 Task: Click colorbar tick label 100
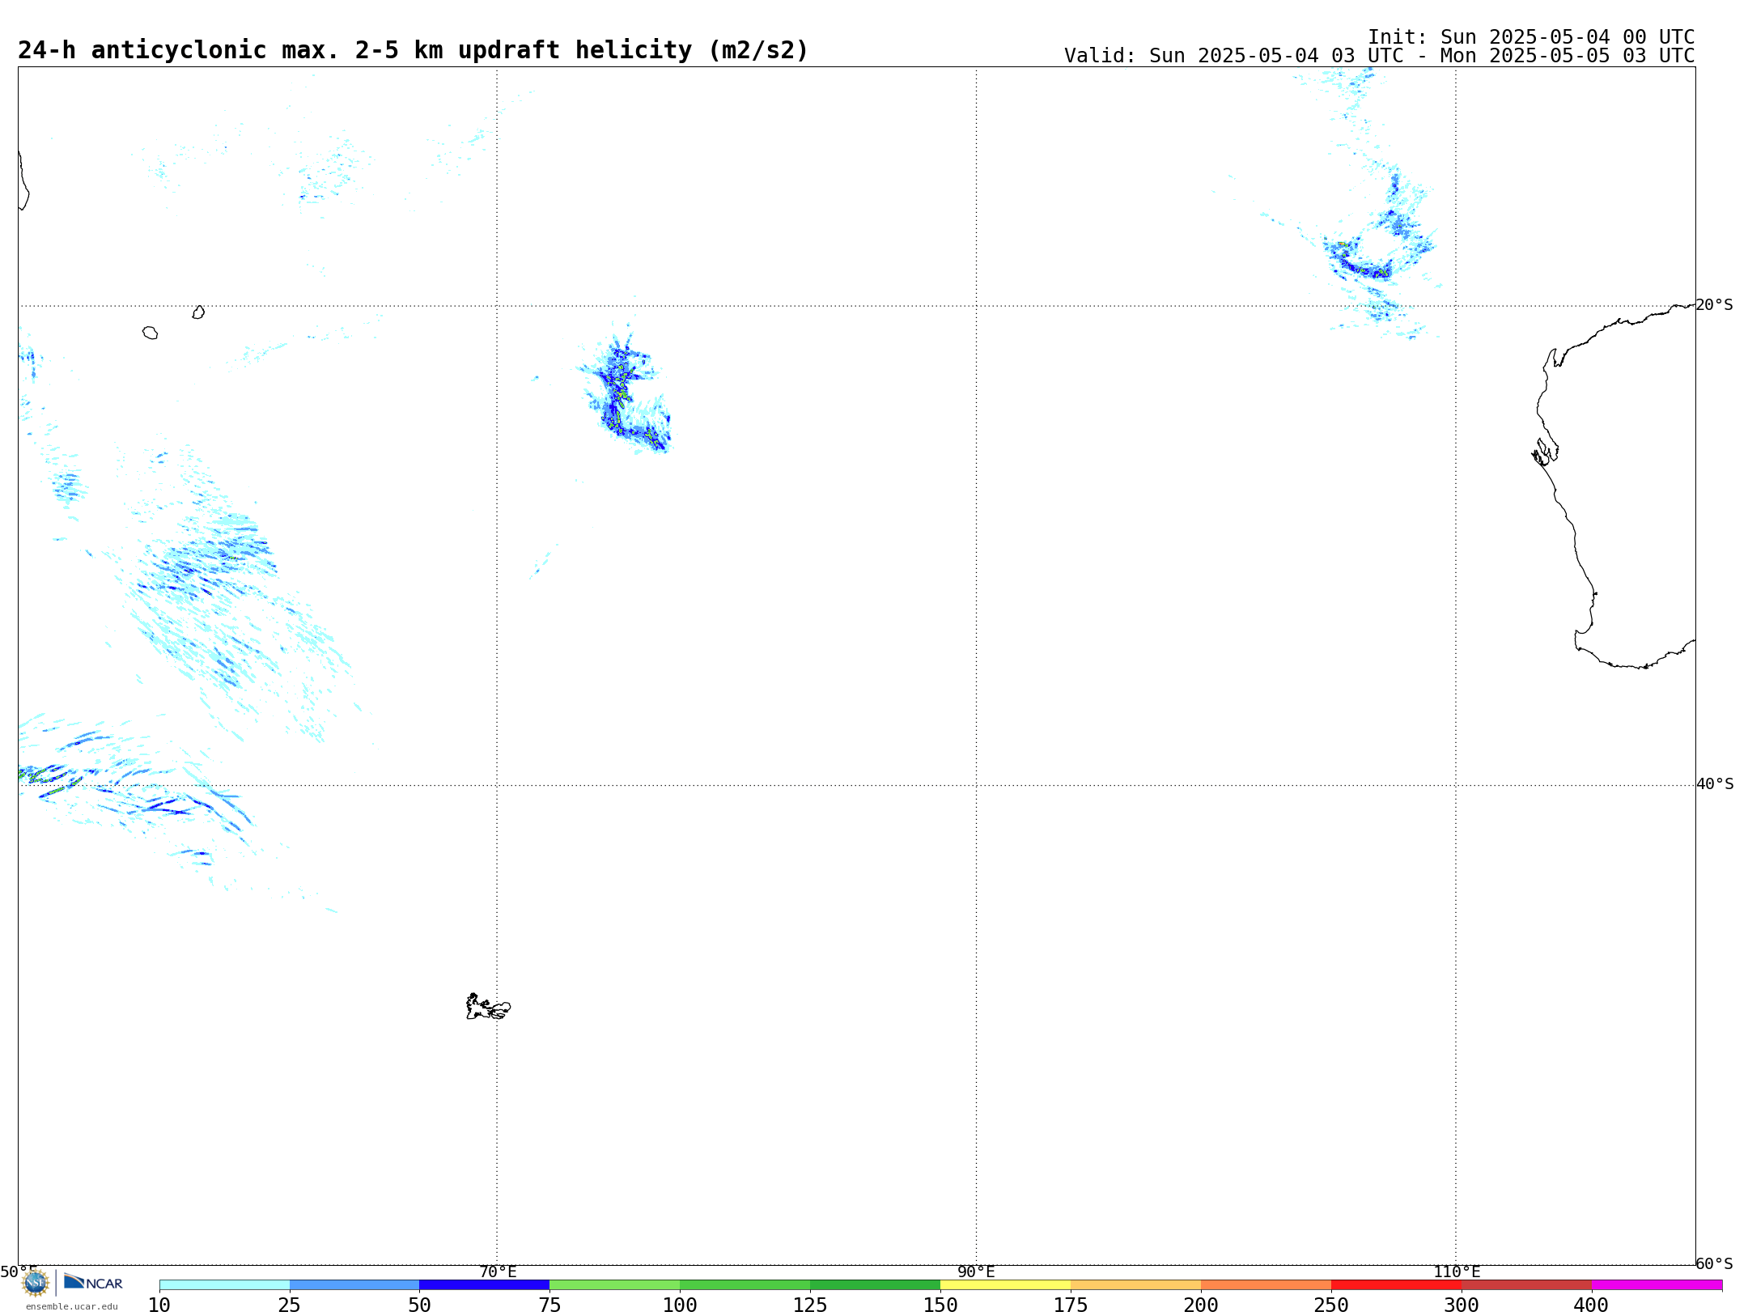click(680, 1305)
